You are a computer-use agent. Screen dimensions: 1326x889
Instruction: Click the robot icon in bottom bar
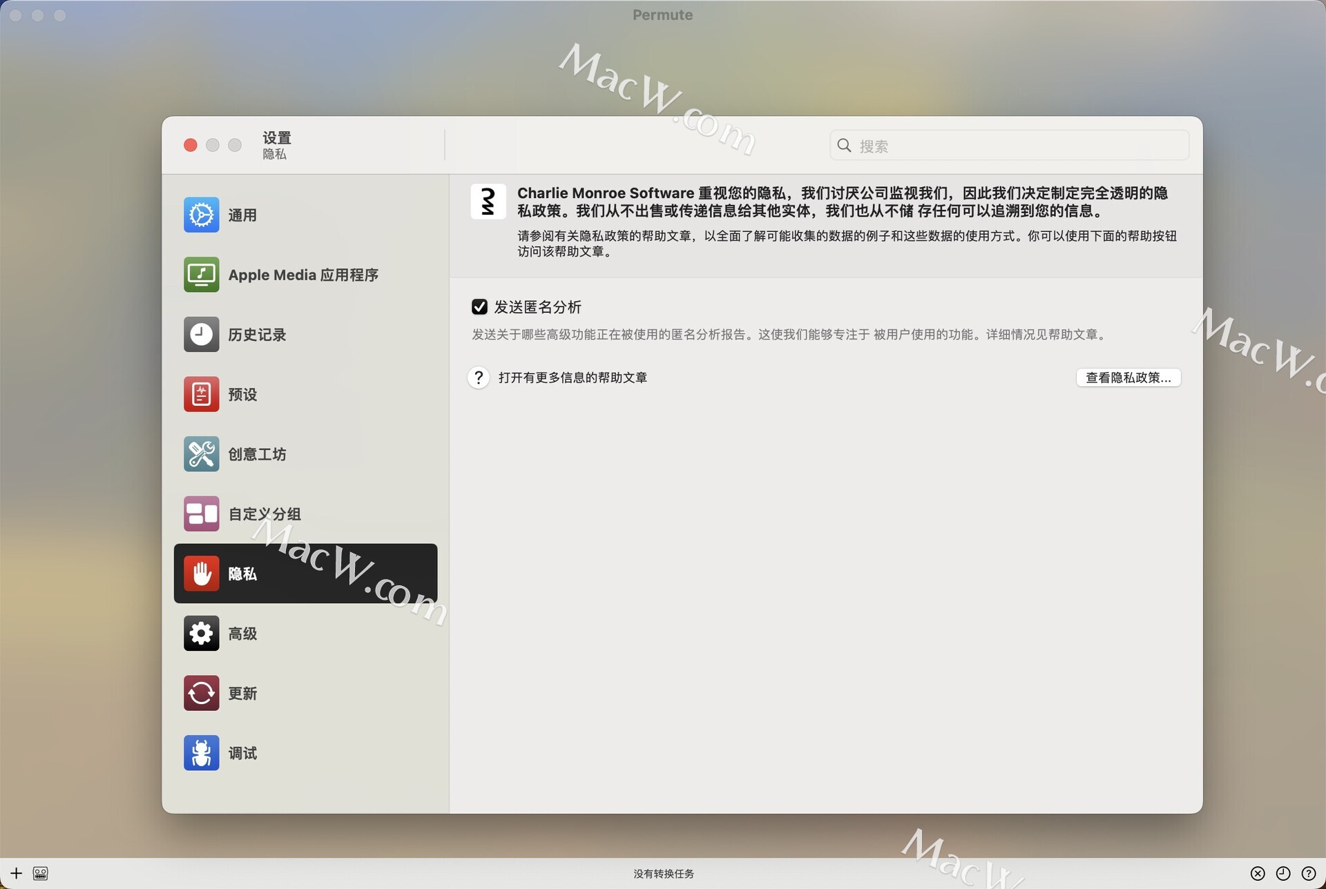coord(40,873)
